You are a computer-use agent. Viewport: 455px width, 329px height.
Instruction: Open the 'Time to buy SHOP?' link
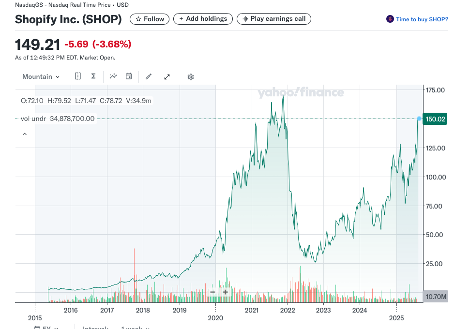417,19
